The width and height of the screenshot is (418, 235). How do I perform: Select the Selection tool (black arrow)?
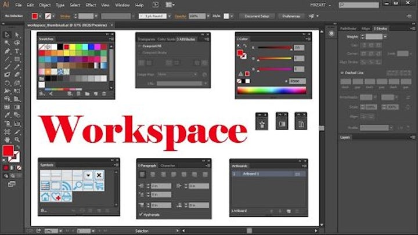7,35
